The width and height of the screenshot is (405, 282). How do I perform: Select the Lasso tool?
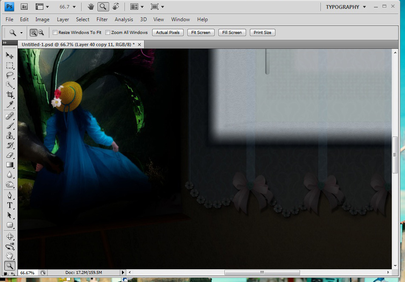(x=9, y=75)
